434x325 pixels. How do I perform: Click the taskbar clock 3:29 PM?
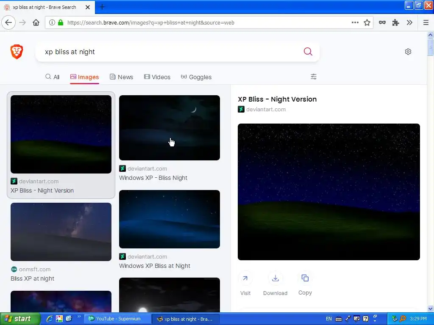coord(418,319)
